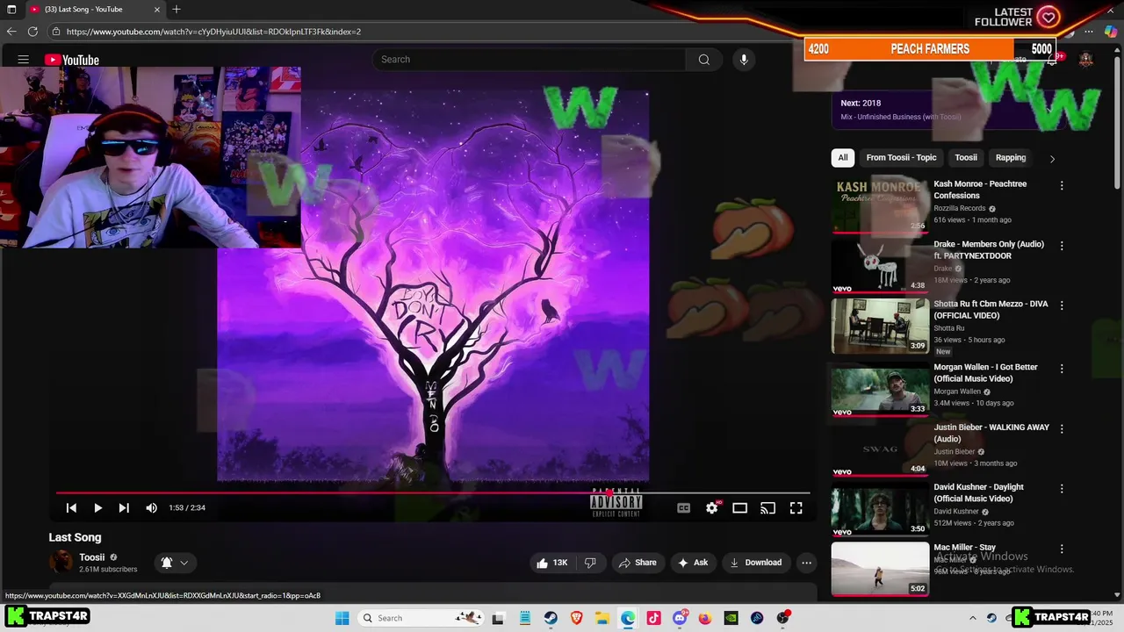Viewport: 1124px width, 632px height.
Task: Open options menu for Shotta Ru DIVA
Action: coord(1062,305)
